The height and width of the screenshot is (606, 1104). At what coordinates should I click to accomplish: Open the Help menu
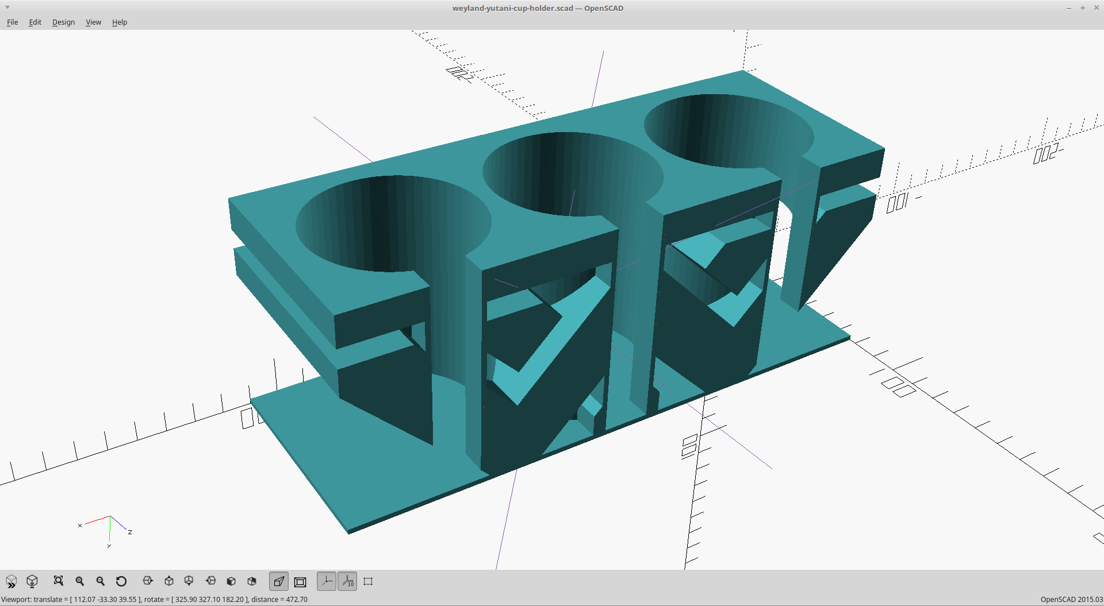[120, 22]
